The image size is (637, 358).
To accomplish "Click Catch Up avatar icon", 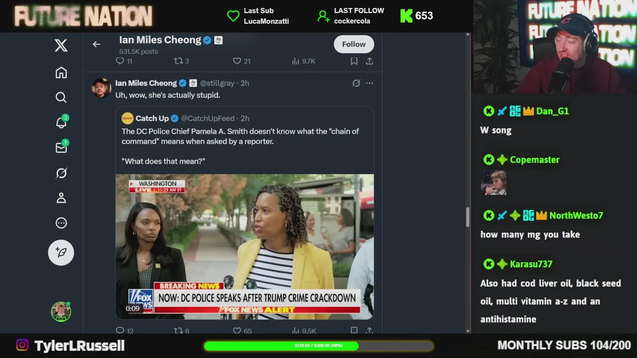I will (127, 118).
